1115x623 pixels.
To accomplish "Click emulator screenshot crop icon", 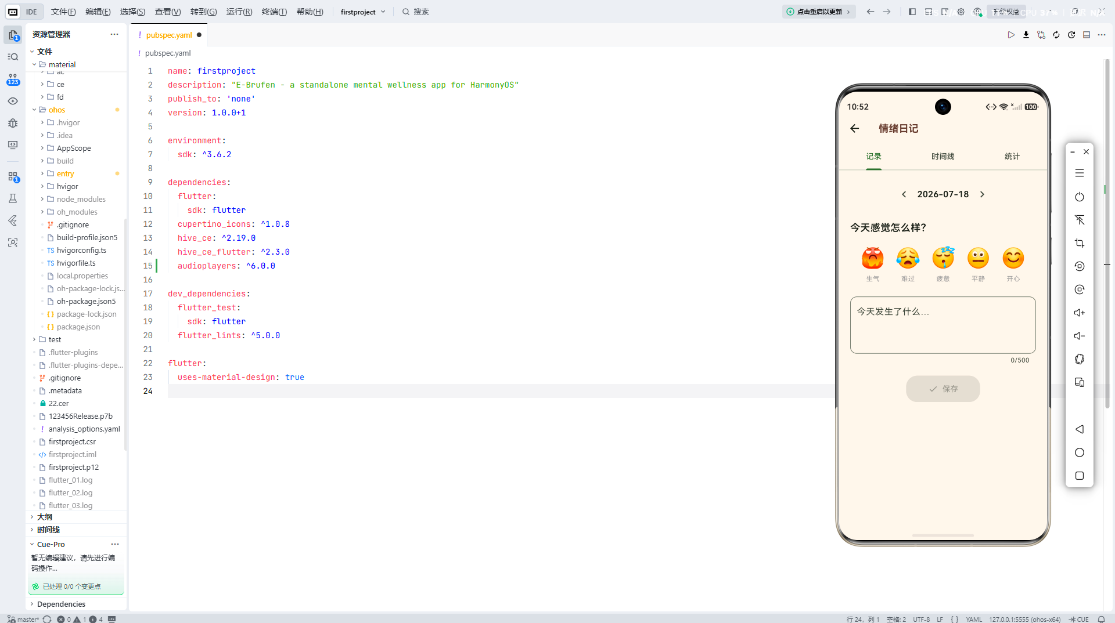I will tap(1080, 243).
